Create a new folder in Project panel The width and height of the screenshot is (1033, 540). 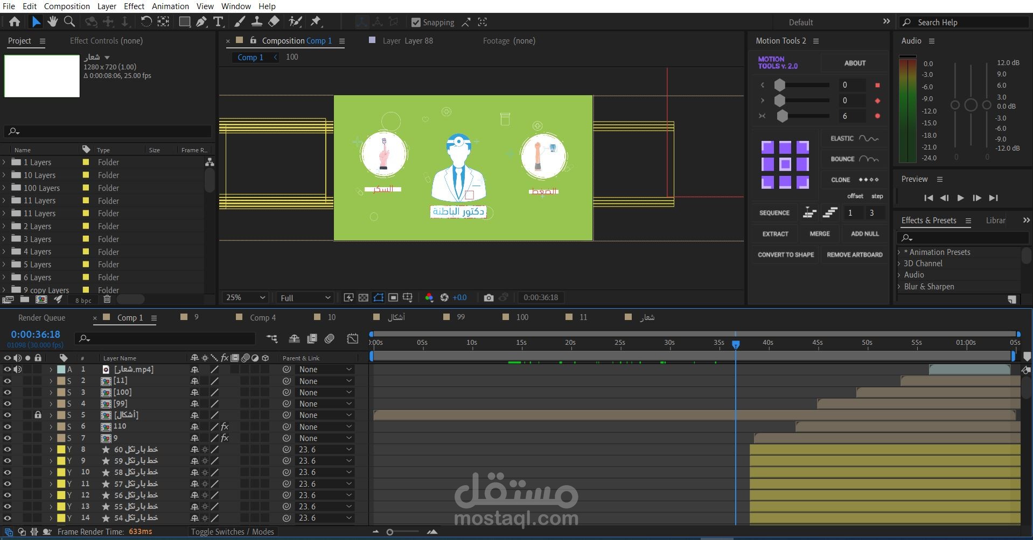25,300
